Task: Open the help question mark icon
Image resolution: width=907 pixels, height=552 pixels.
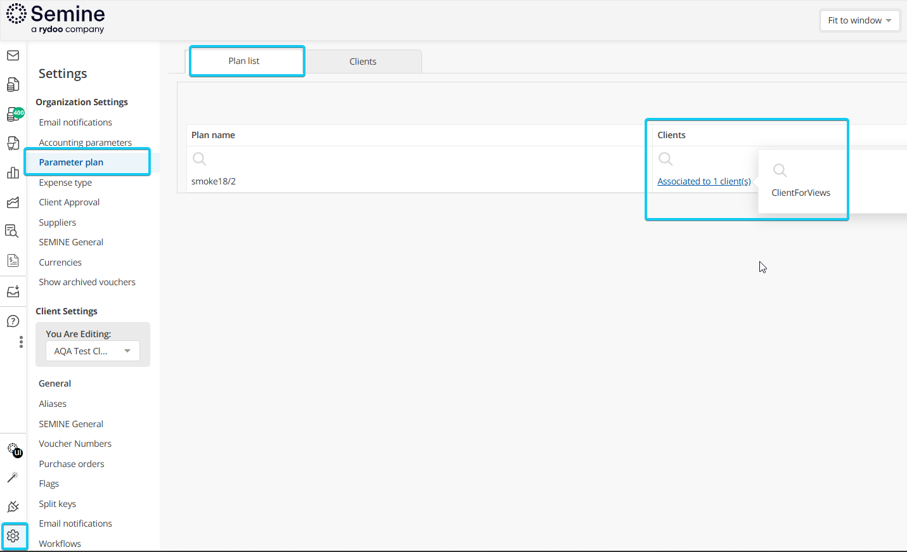Action: tap(13, 321)
